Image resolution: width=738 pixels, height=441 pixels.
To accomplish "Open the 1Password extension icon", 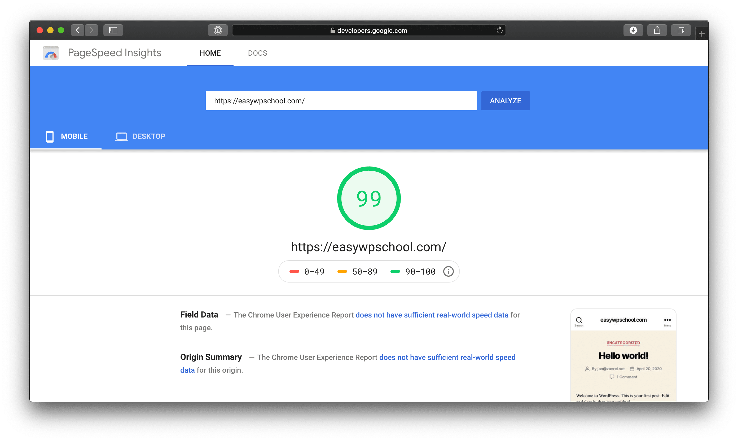I will [218, 30].
